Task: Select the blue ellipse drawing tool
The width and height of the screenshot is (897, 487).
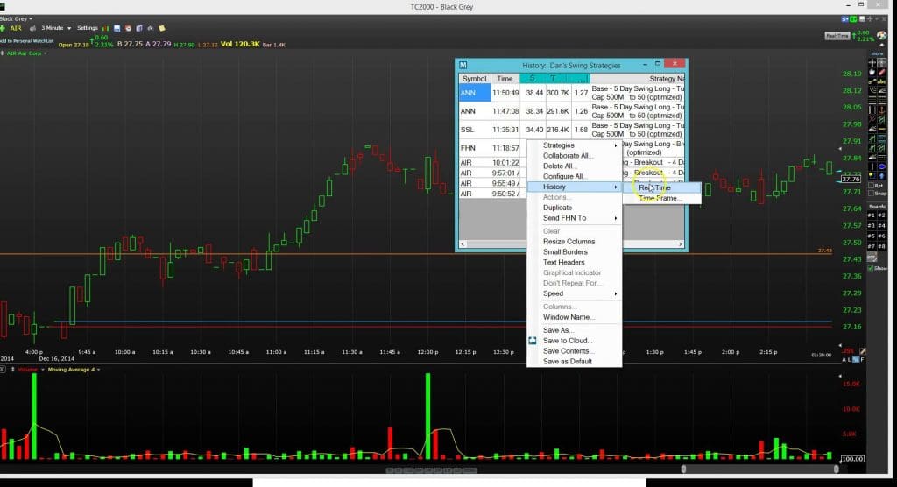Action: click(881, 166)
